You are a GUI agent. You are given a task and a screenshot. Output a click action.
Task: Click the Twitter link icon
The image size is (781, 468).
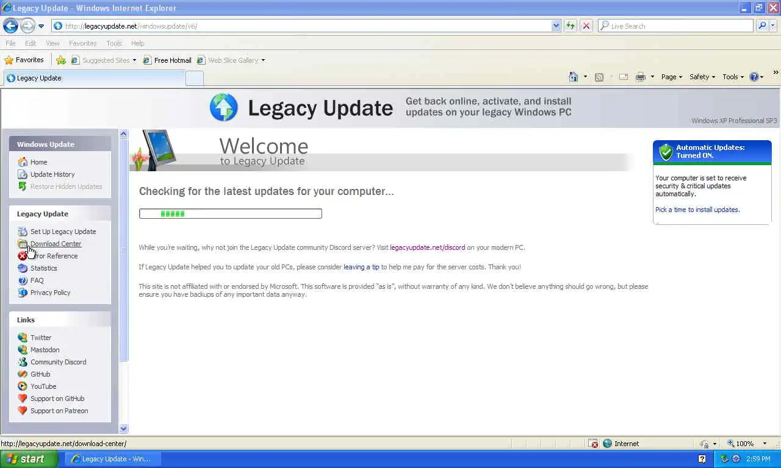pos(23,338)
